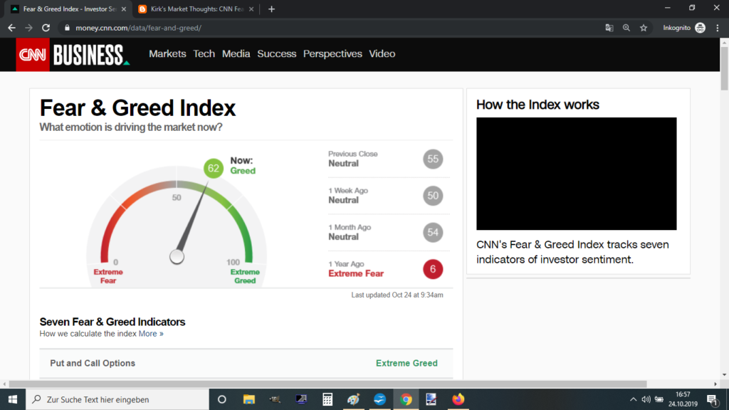Reload the Fear & Greed page
The width and height of the screenshot is (729, 410).
[x=46, y=28]
